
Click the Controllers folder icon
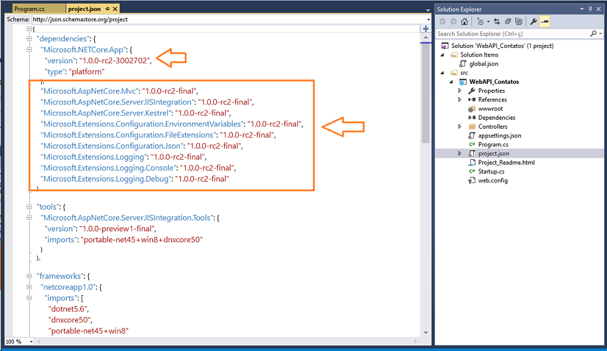(x=472, y=126)
